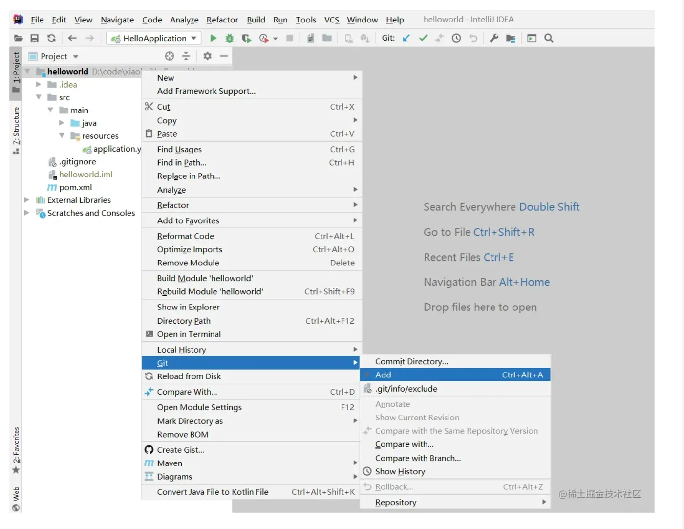The image size is (684, 529).
Task: Expand Scratches and Consoles node
Action: [x=27, y=213]
